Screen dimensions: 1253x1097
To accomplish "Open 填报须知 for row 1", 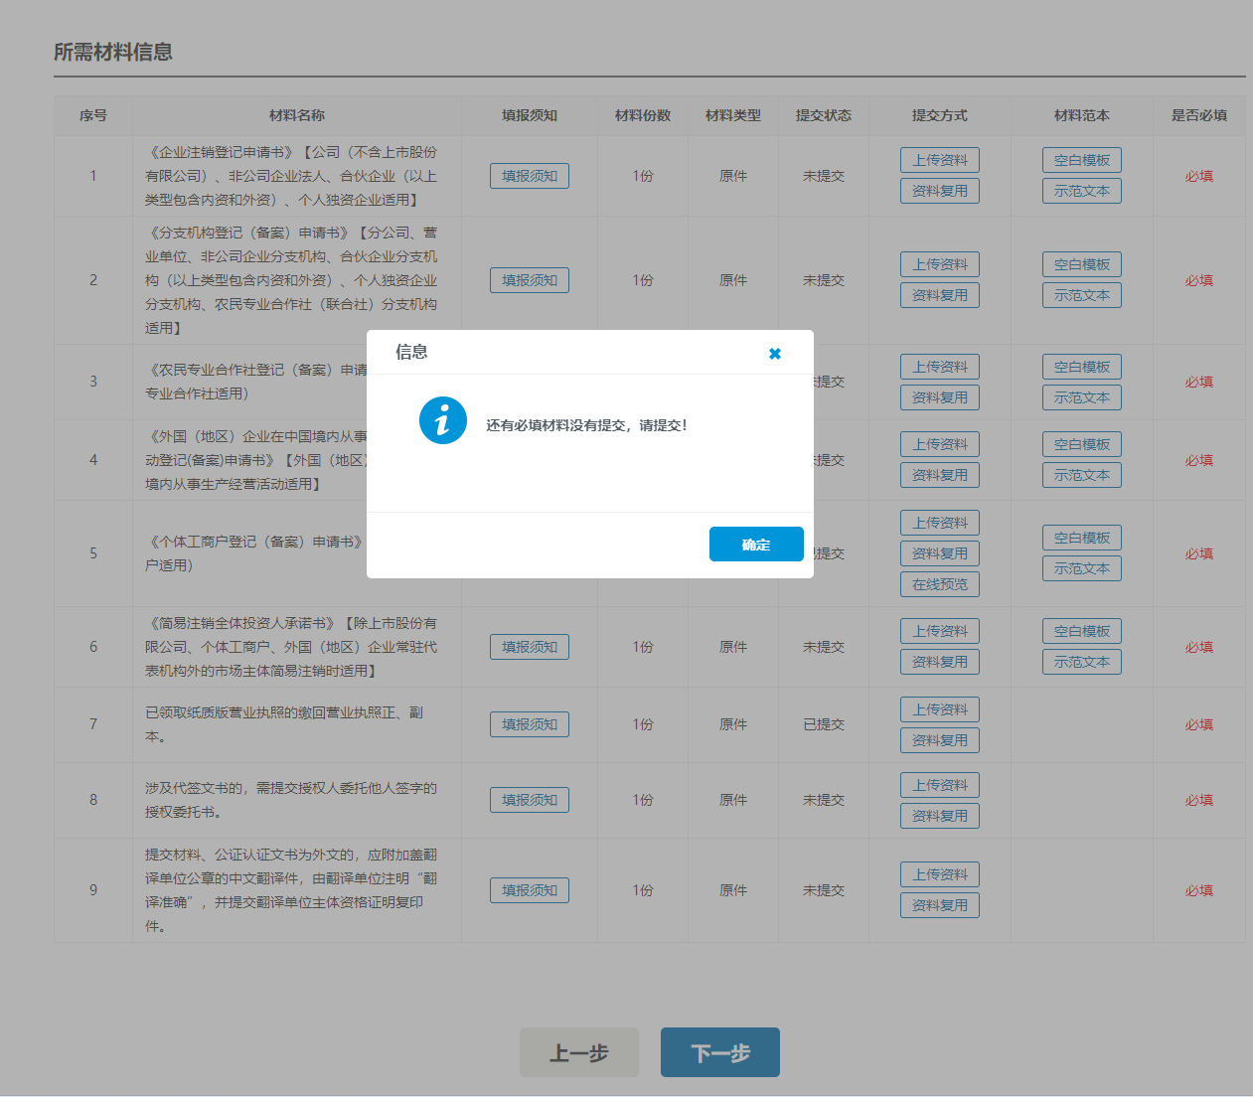I will (530, 176).
